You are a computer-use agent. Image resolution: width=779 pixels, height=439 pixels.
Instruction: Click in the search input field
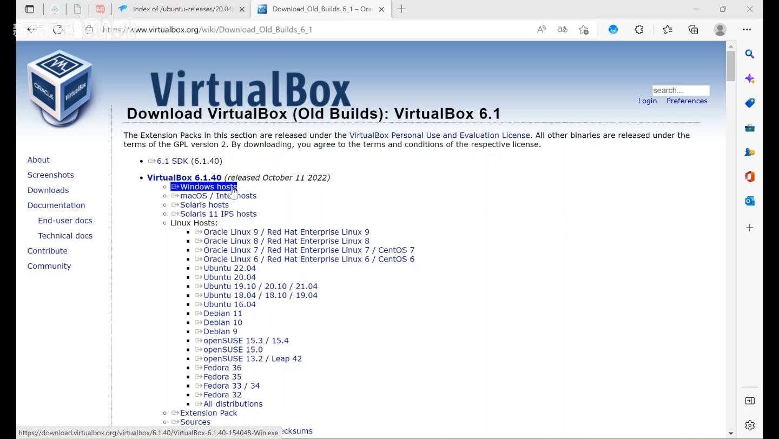tap(681, 90)
